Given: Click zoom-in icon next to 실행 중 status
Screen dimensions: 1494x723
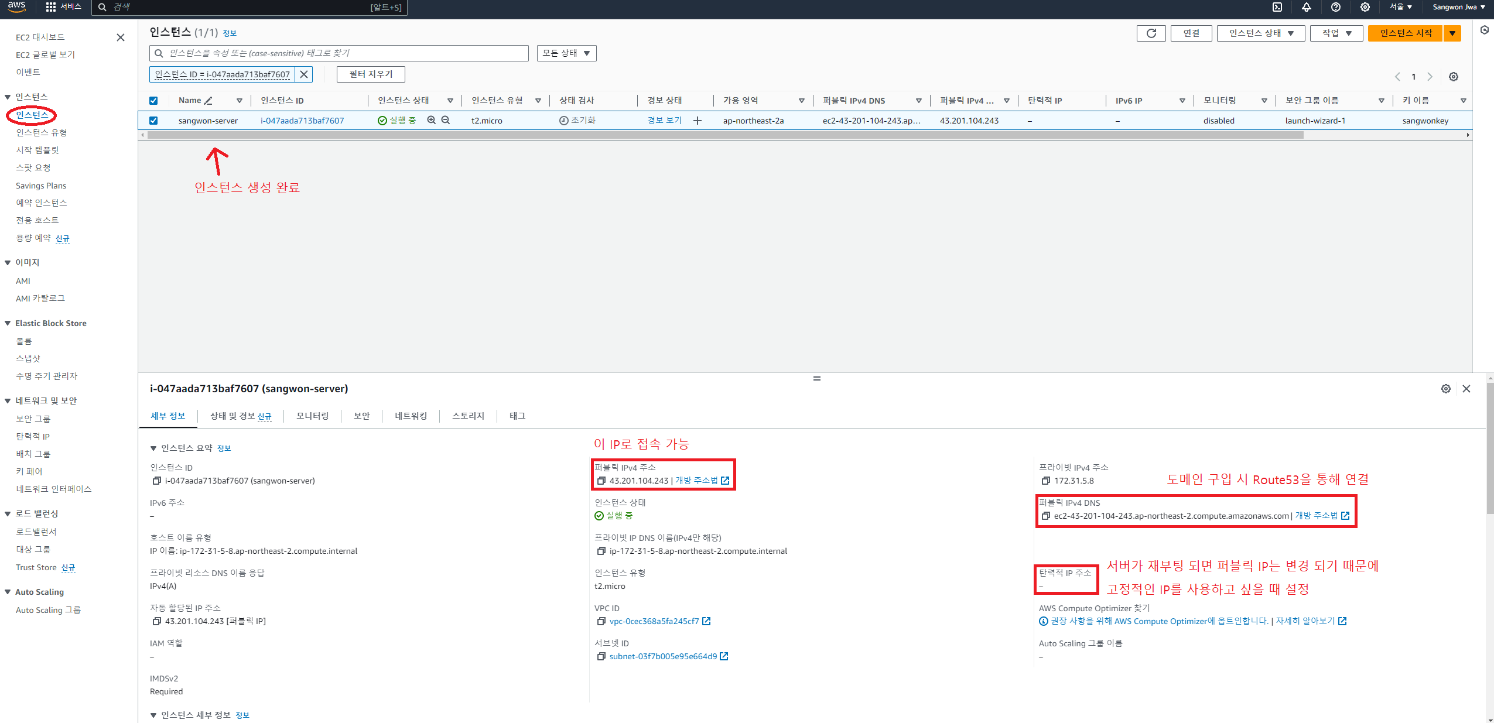Looking at the screenshot, I should pyautogui.click(x=432, y=120).
